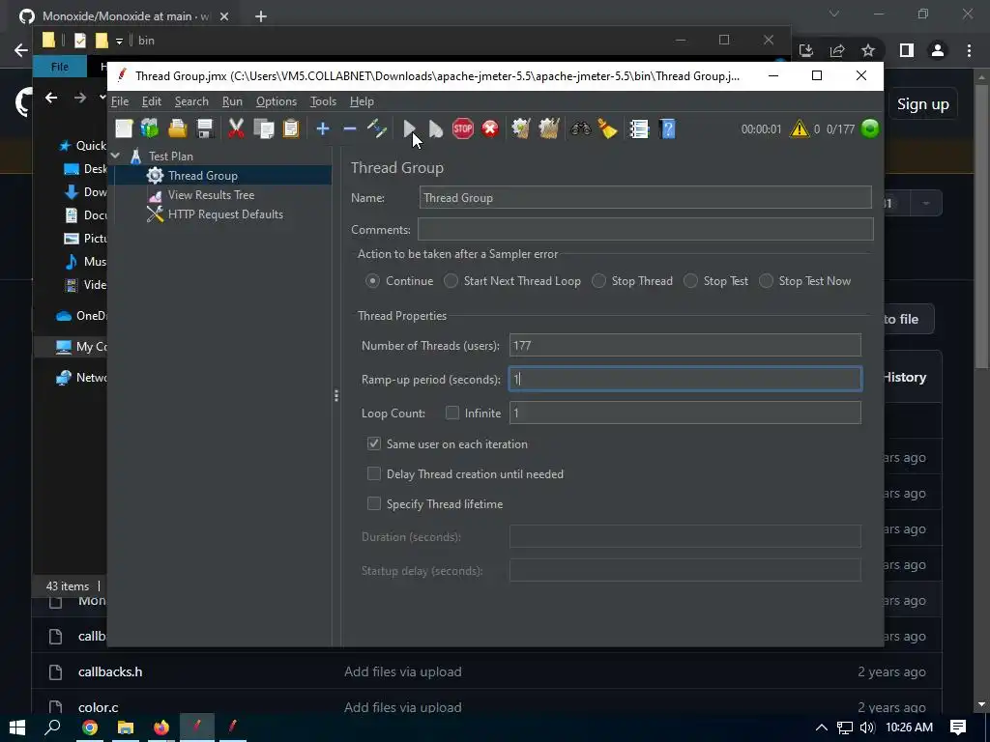Click Start no pauses icon
990x742 pixels.
[436, 128]
